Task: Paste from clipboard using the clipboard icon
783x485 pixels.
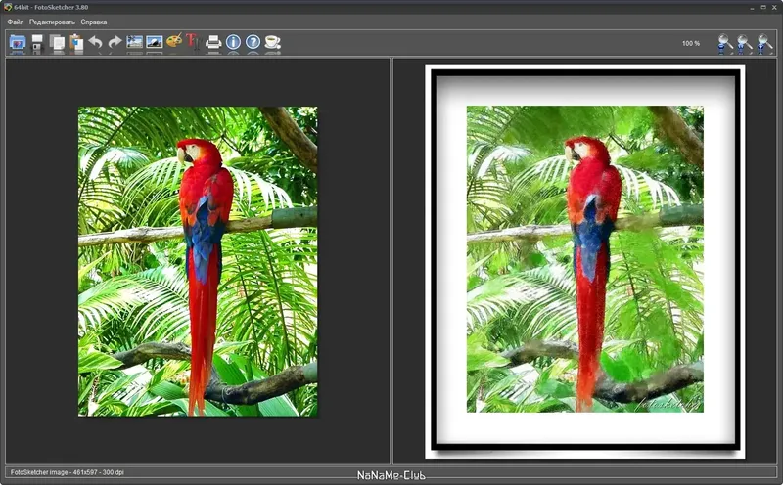Action: (76, 42)
